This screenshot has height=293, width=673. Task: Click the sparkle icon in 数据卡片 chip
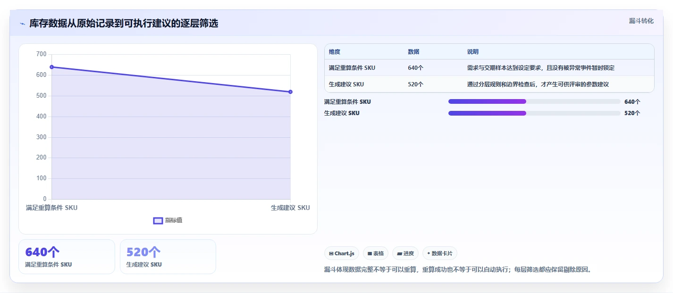(x=429, y=253)
